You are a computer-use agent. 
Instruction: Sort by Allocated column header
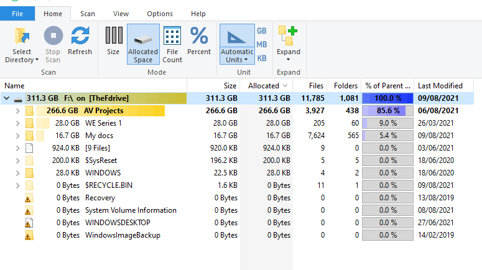(266, 86)
